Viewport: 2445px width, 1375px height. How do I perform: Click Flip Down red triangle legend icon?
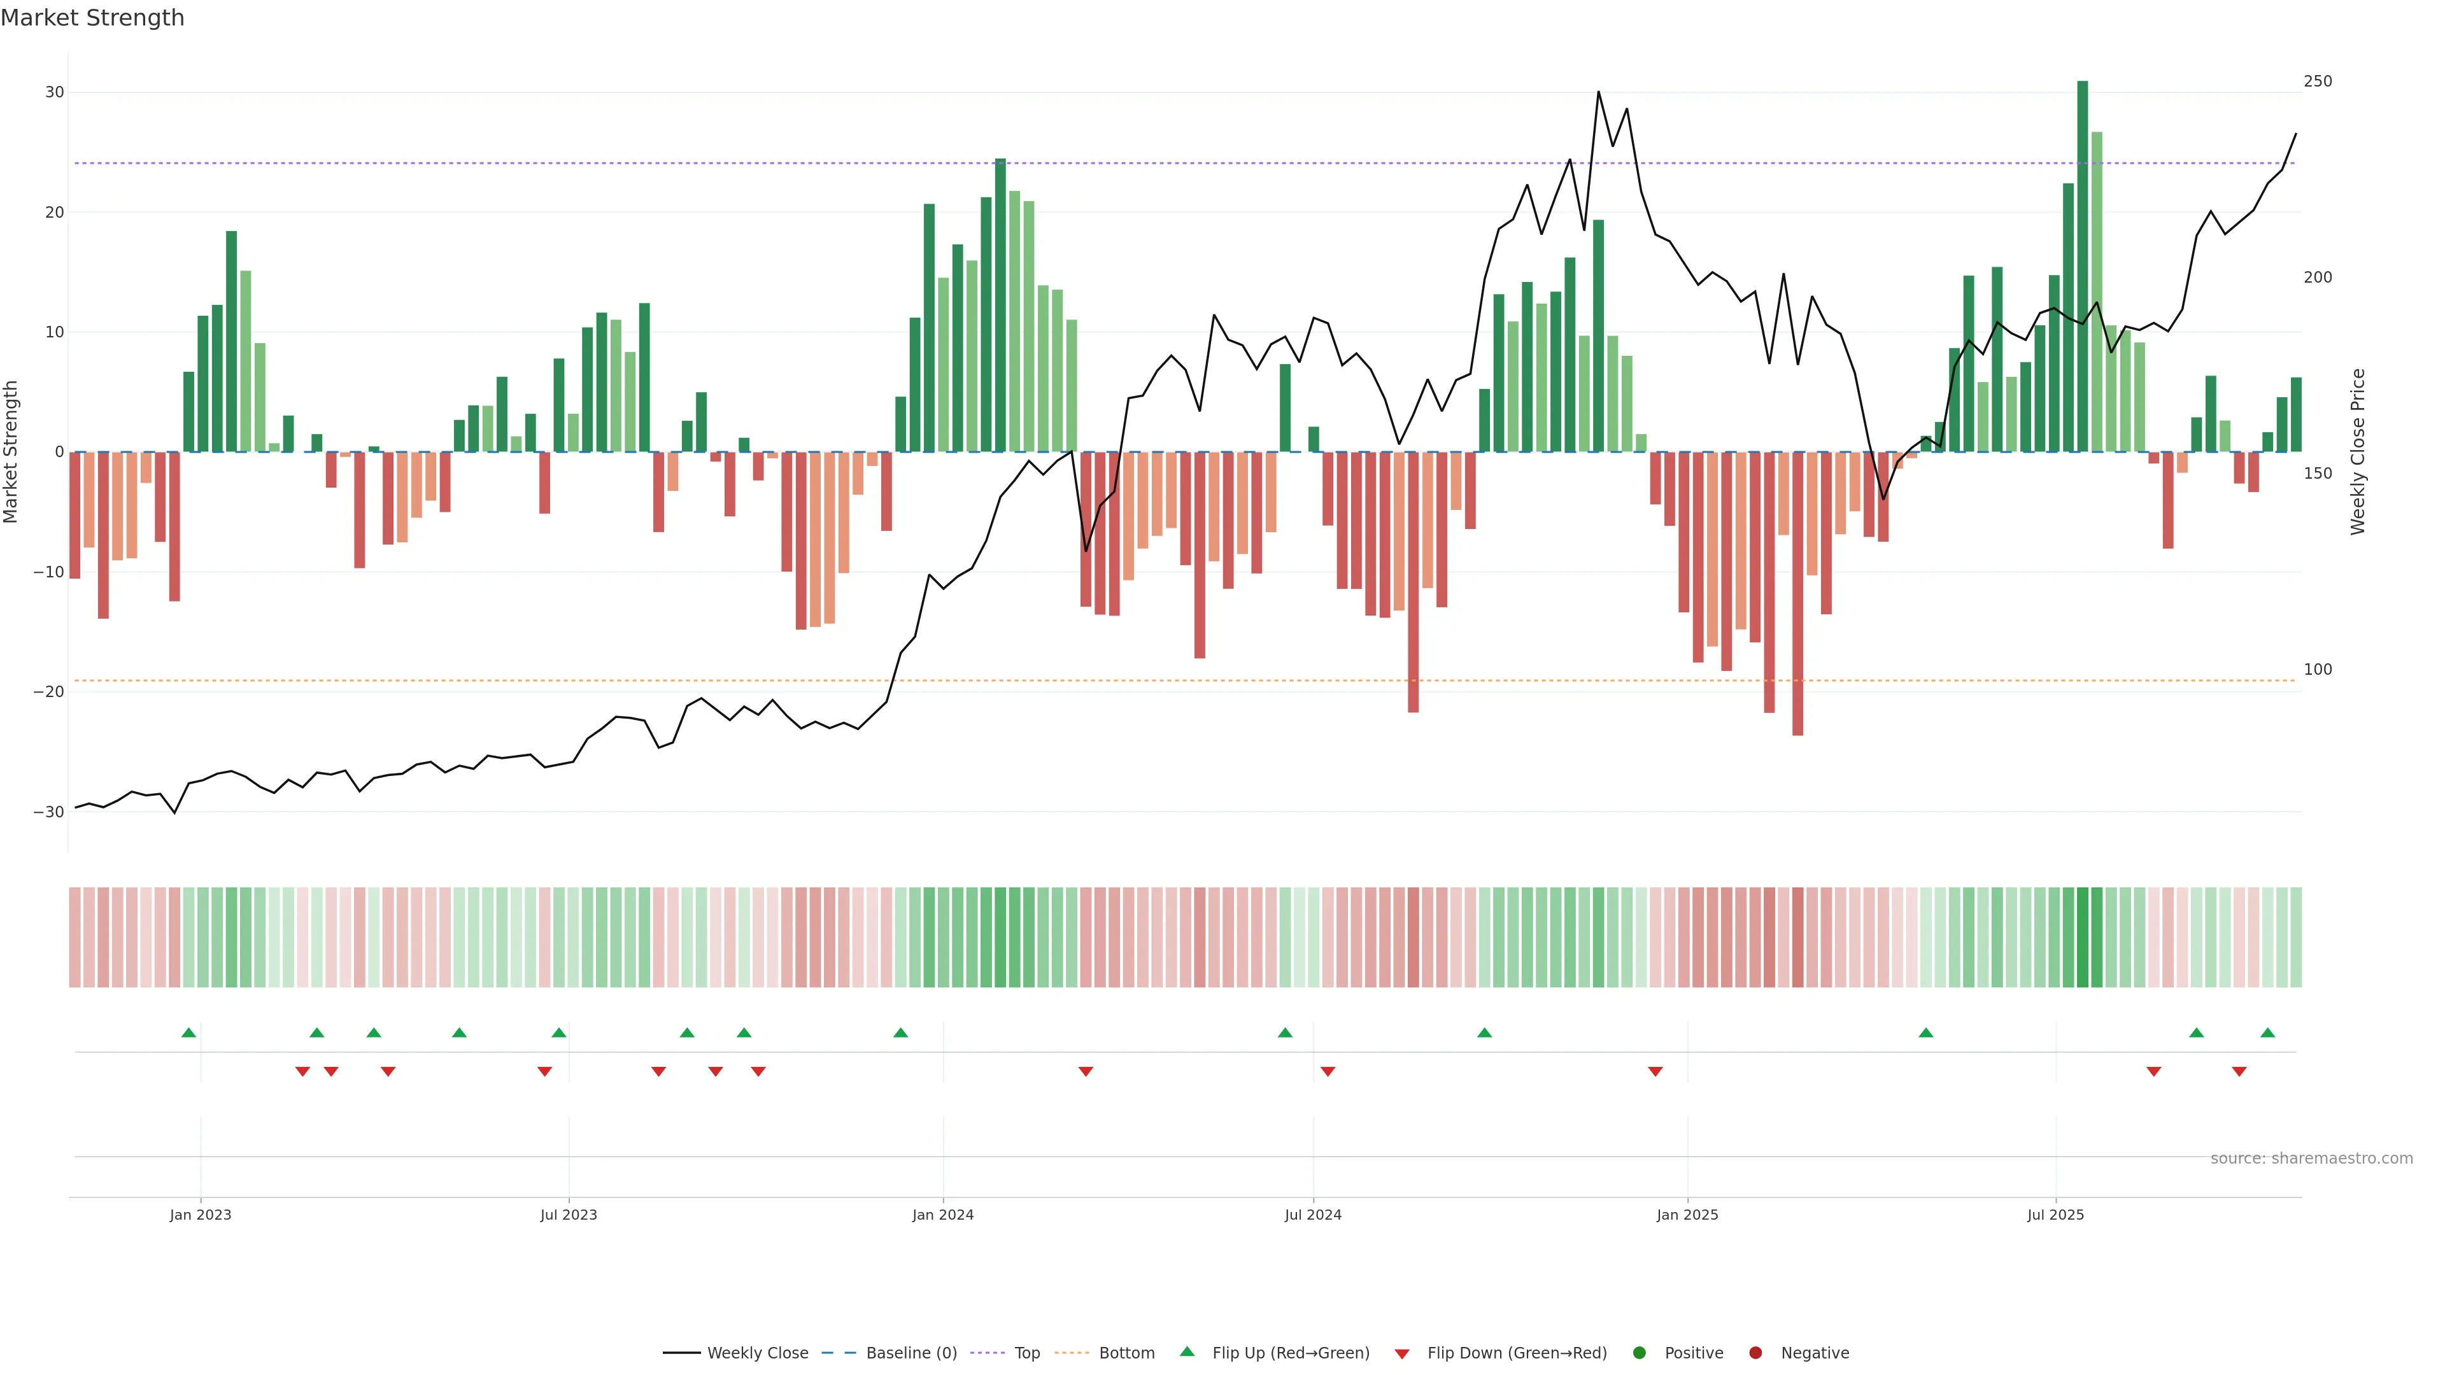(1402, 1353)
